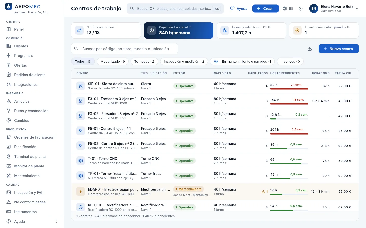This screenshot has height=228, width=366.
Task: Sort by the Horas pendientes column header
Action: click(285, 73)
